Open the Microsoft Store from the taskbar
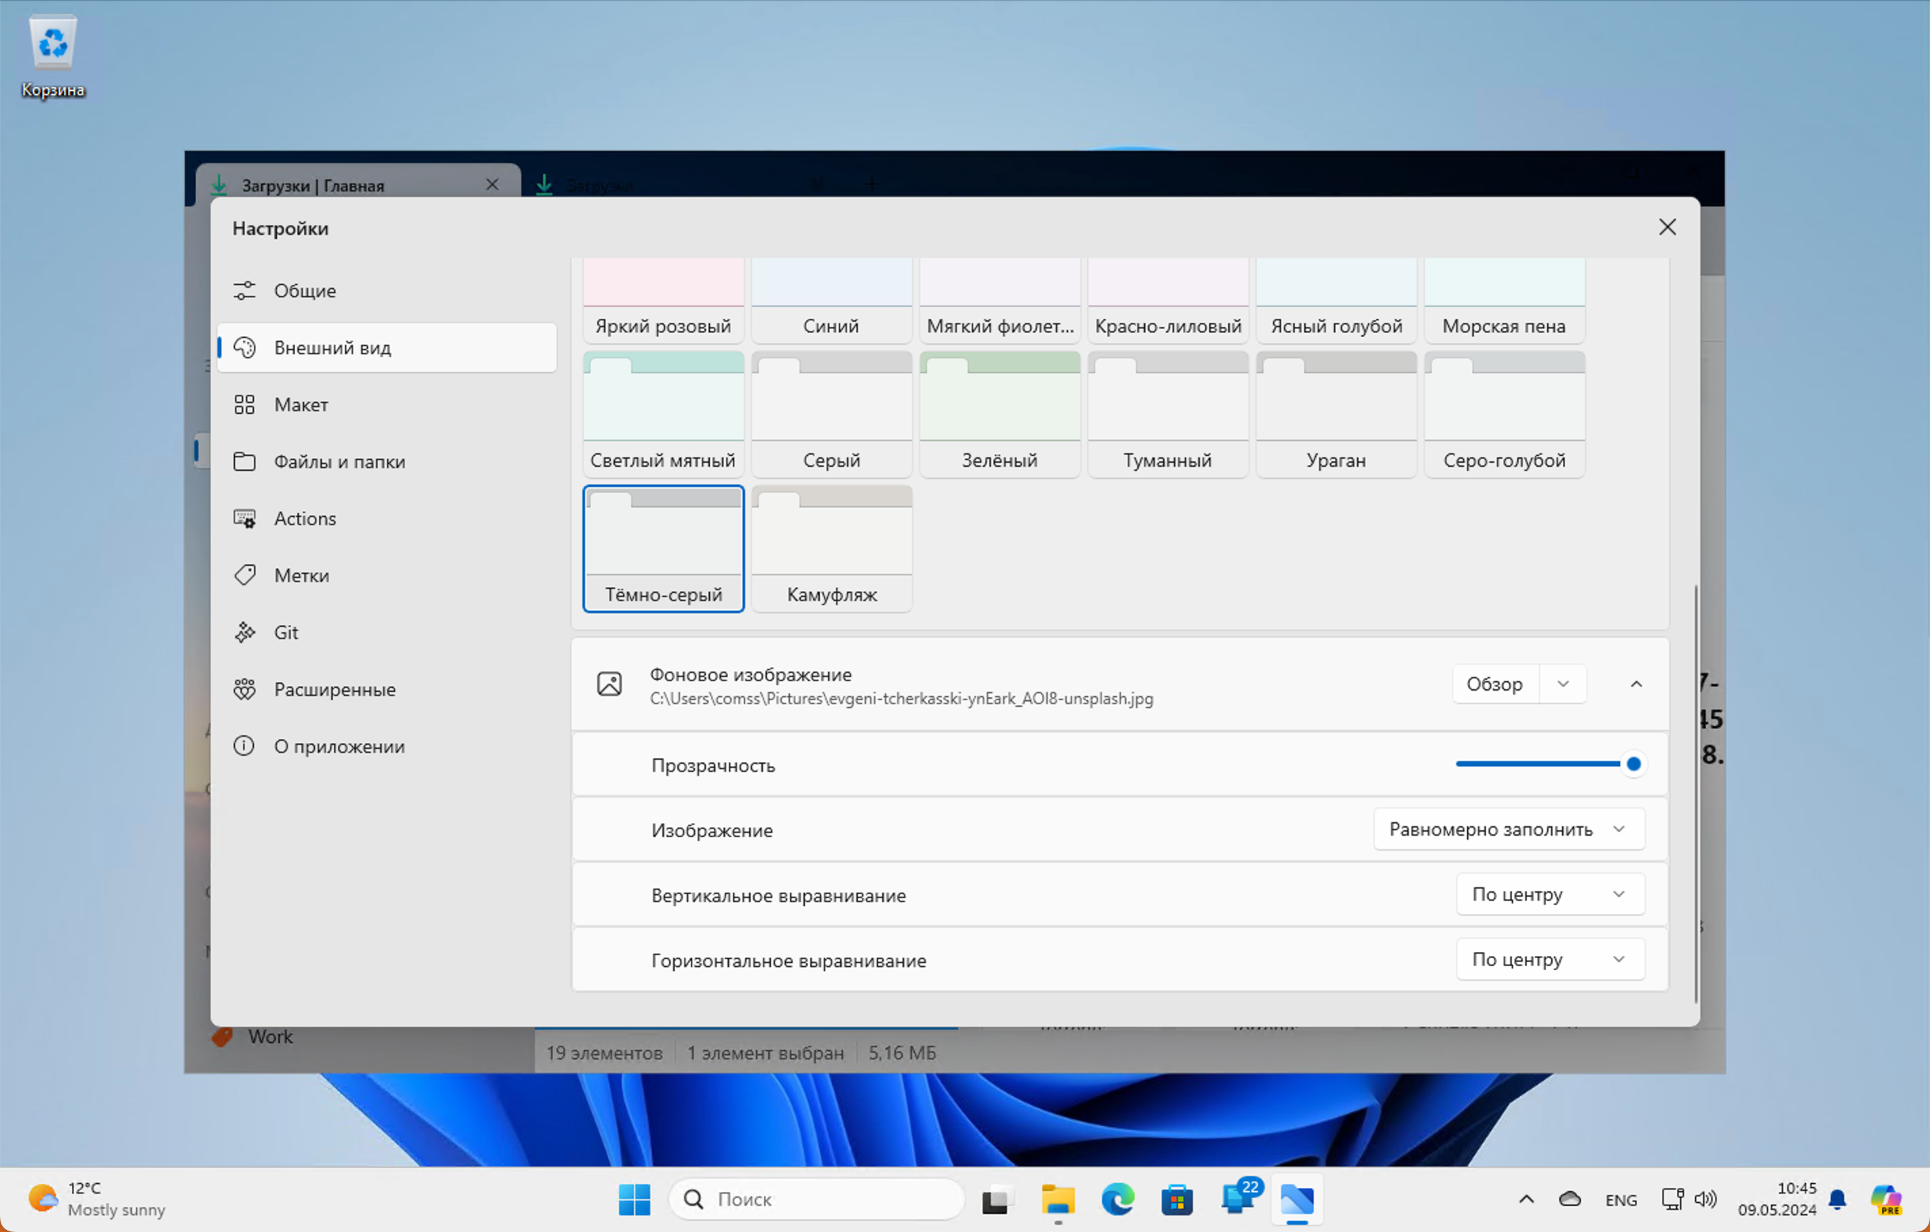This screenshot has height=1232, width=1930. point(1177,1199)
